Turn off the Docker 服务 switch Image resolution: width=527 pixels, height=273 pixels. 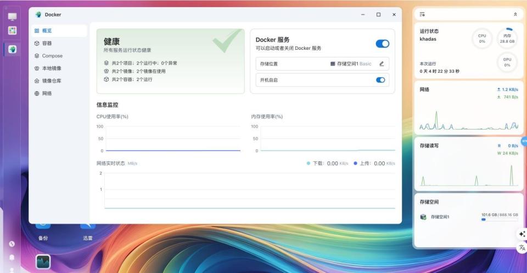[x=382, y=44]
